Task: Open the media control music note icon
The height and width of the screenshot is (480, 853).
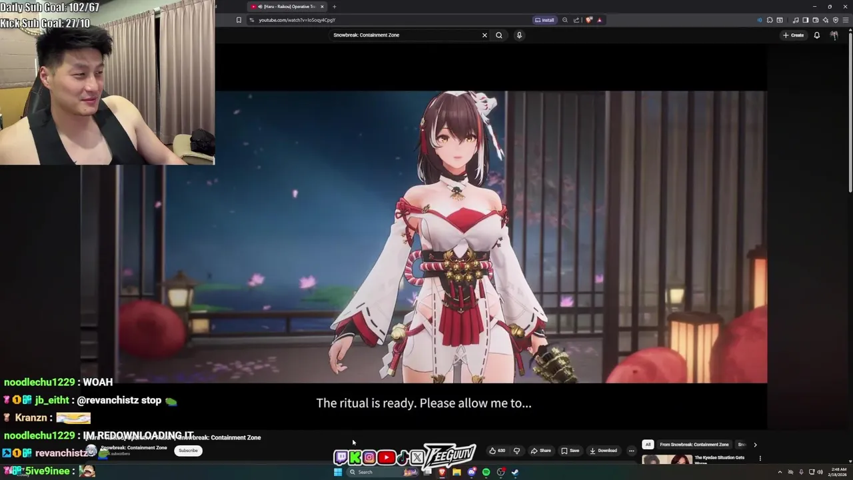Action: point(796,20)
